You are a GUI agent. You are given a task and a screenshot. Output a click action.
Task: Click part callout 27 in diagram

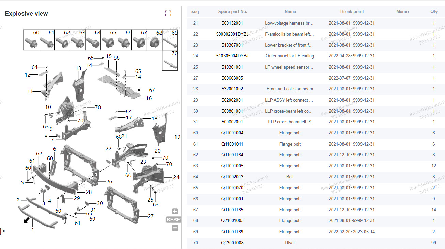pyautogui.click(x=151, y=216)
